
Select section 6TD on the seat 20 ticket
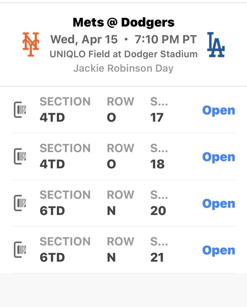pyautogui.click(x=52, y=211)
